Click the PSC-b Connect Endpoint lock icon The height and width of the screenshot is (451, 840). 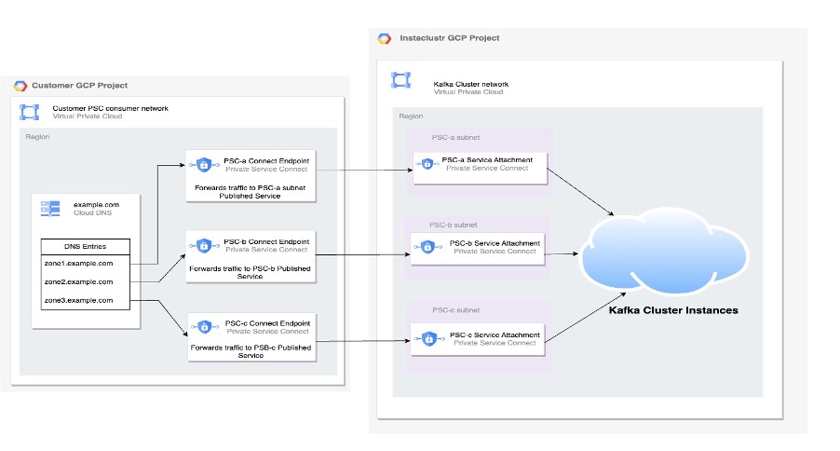(x=203, y=245)
